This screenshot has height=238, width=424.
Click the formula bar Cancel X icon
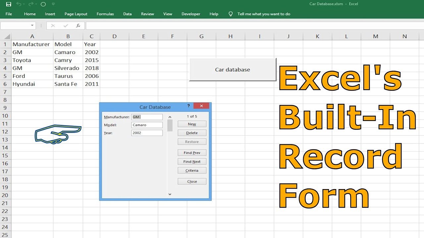(53, 25)
